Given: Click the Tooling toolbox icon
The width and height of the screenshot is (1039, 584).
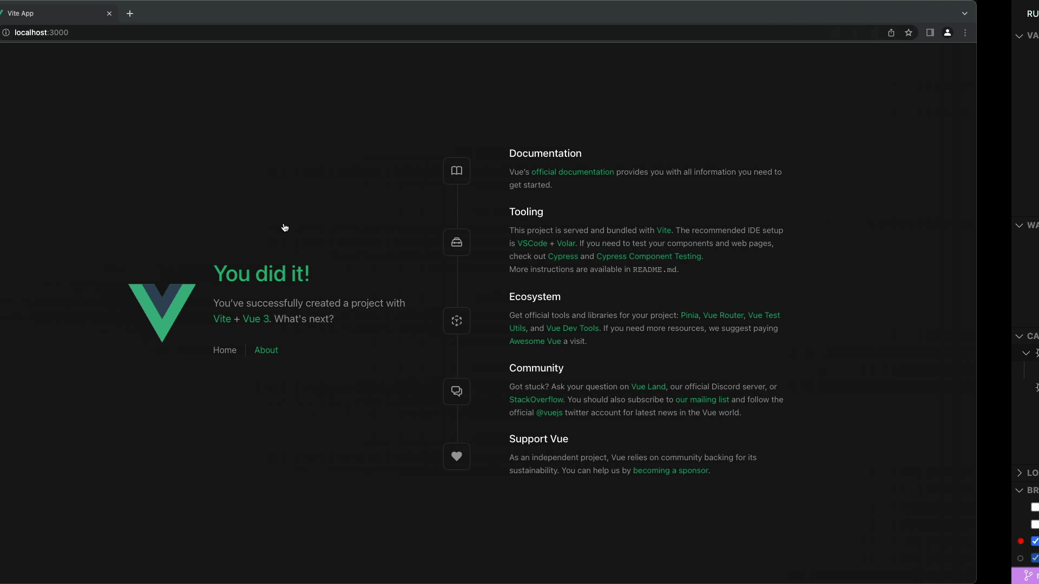Looking at the screenshot, I should click(x=457, y=242).
